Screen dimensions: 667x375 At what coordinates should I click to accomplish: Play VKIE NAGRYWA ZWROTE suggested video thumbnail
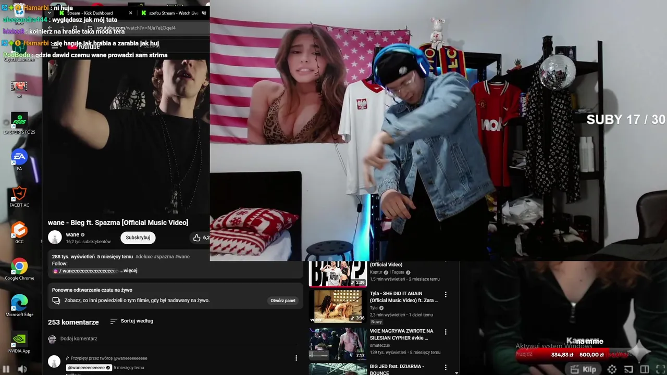[x=338, y=344]
